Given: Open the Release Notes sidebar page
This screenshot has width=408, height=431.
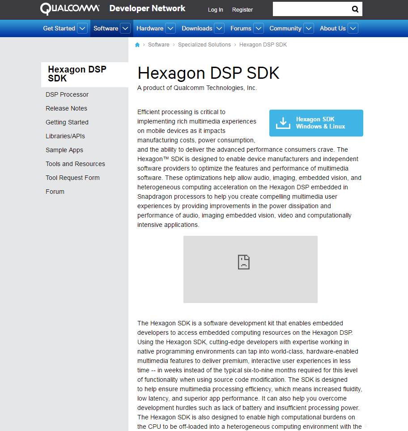Looking at the screenshot, I should [x=66, y=108].
